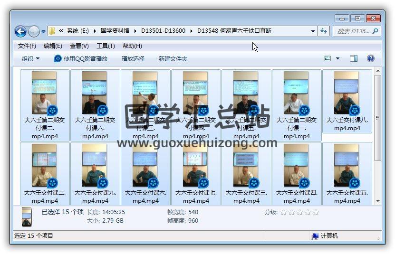Click the Forward navigation arrow
The width and height of the screenshot is (395, 254).
click(34, 31)
